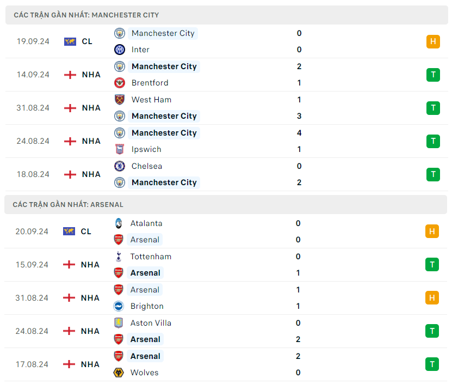
Task: Click the Atalanta club crest icon
Action: tap(119, 223)
